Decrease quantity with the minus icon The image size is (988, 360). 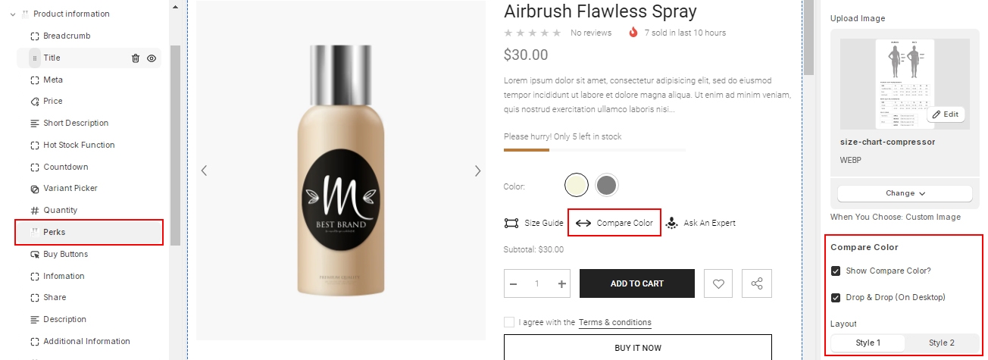click(514, 284)
